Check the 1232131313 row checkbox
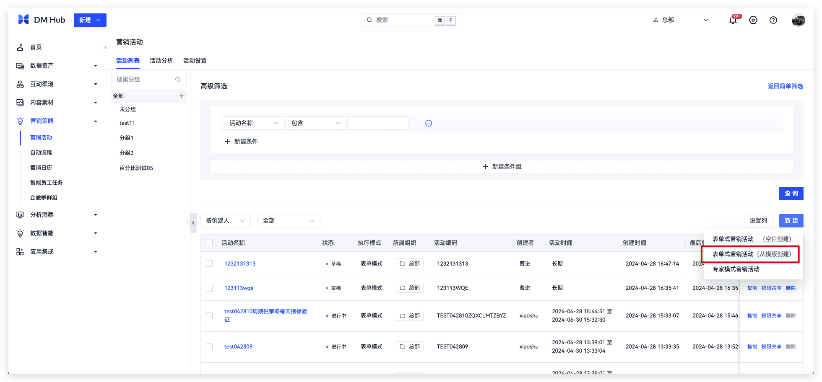The image size is (822, 382). [209, 263]
